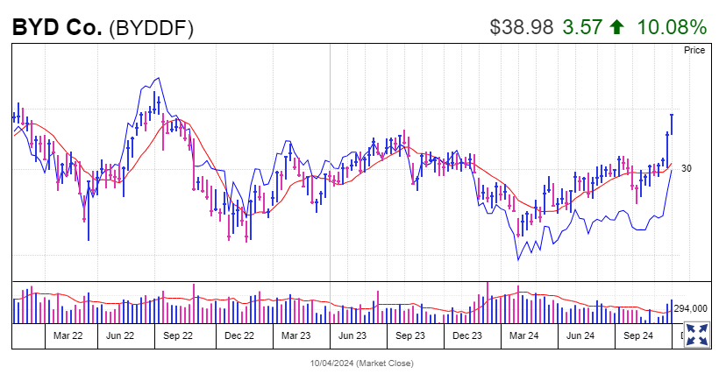Screen dimensions: 719x374
Task: Click the Jun 23 date label
Action: point(352,335)
